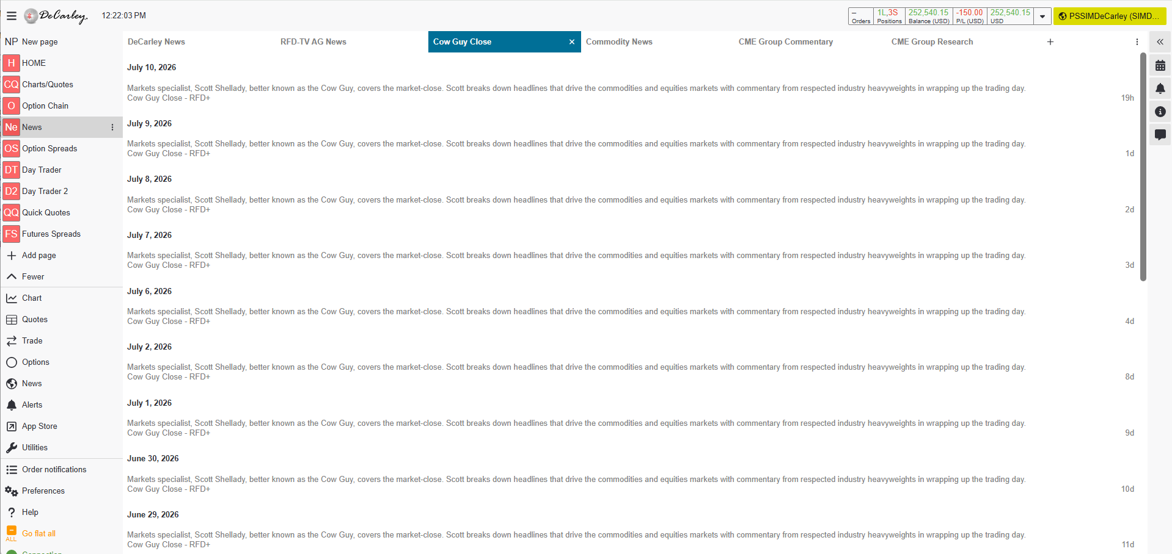Open notifications bell in right panel
The width and height of the screenshot is (1172, 554).
click(x=1160, y=88)
